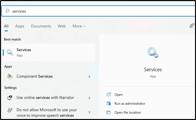Click the Narrator settings icon
This screenshot has height=120, width=196.
click(9, 98)
